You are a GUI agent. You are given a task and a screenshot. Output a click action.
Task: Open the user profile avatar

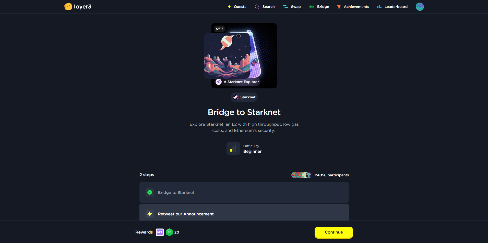click(x=420, y=7)
